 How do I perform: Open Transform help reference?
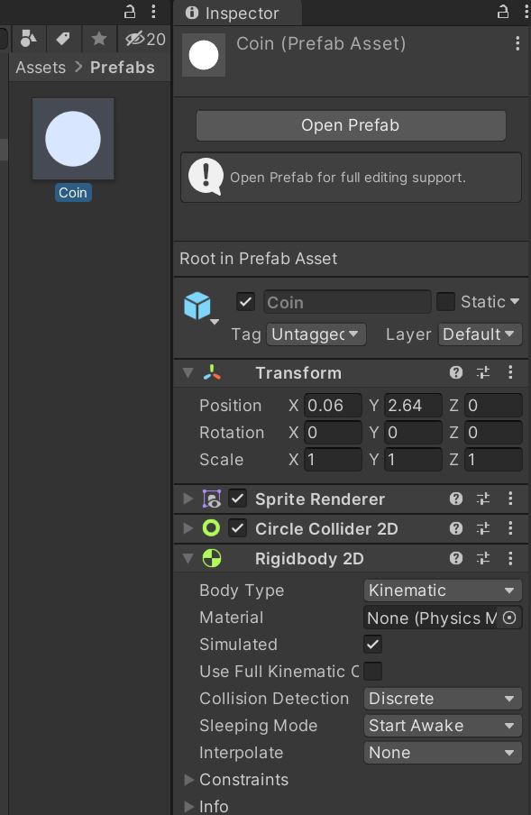tap(455, 372)
